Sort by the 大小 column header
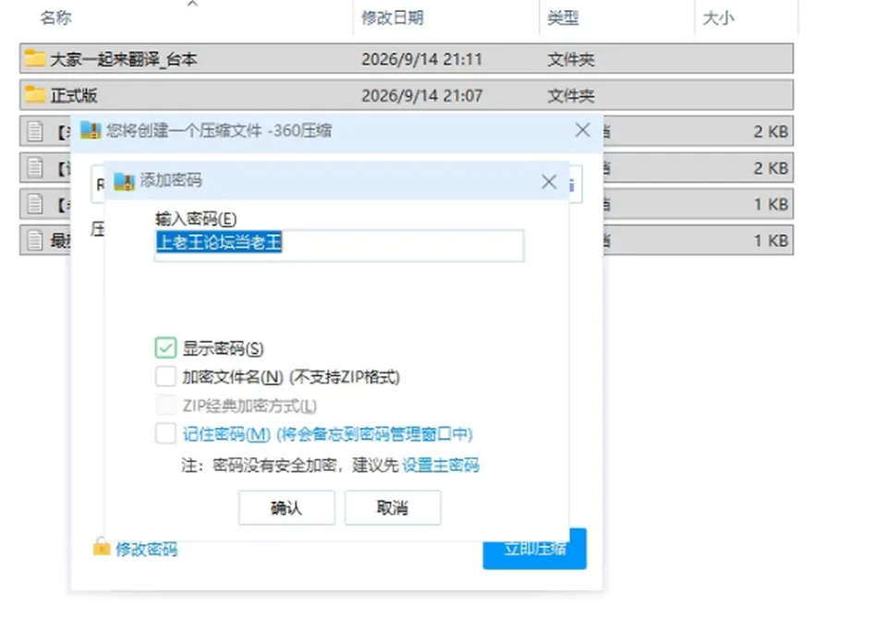Screen dimensions: 887x642 719,18
